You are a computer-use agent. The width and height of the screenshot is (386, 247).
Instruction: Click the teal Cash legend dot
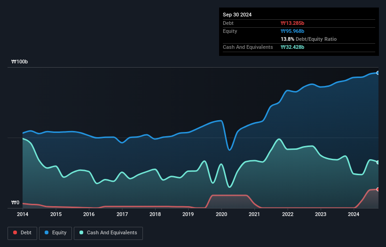[x=81, y=232]
